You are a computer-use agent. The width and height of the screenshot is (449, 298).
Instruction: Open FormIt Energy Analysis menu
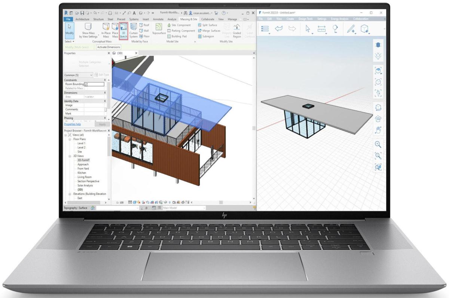coord(339,19)
